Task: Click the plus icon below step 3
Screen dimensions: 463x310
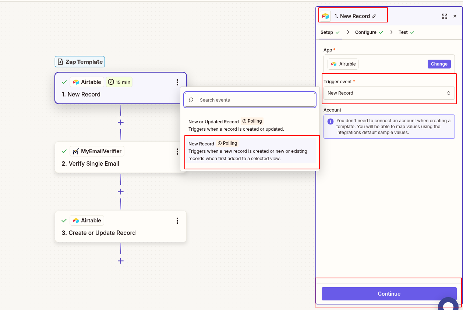Action: [120, 261]
